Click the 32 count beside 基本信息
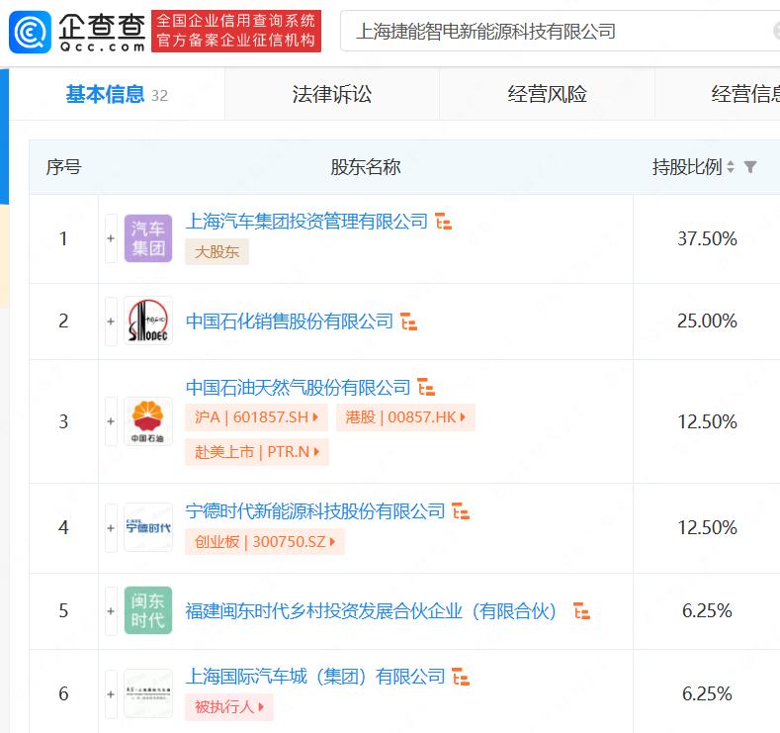Screen dimensions: 780x733 [x=160, y=96]
